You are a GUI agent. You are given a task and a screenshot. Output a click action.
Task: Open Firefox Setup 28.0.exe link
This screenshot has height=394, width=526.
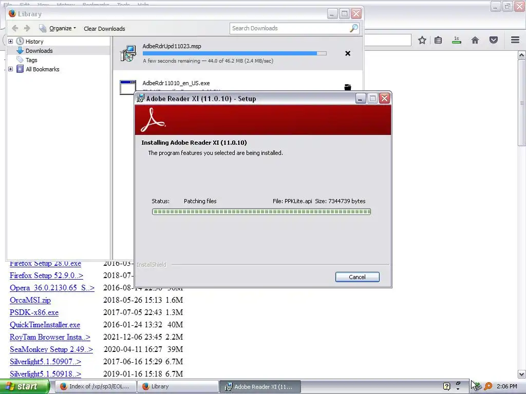click(45, 263)
